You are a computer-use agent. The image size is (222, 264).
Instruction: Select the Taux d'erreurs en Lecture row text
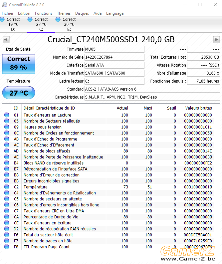point(47,115)
